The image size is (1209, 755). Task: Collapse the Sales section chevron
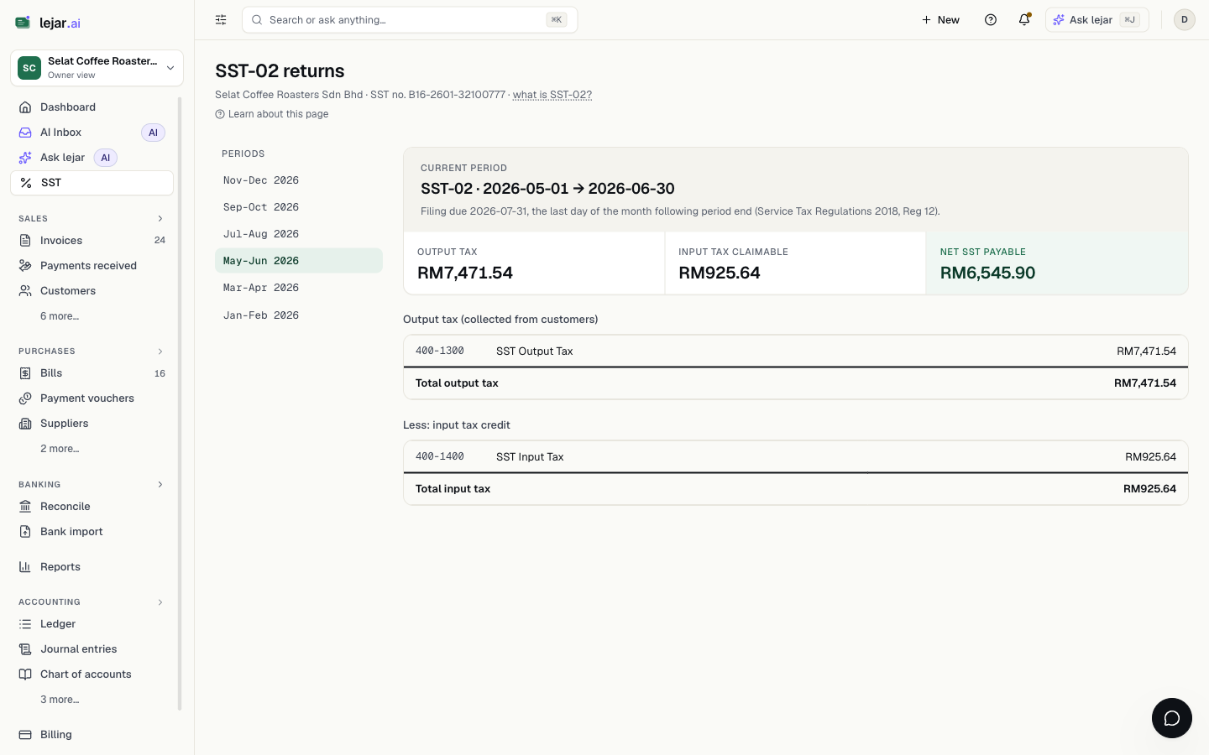click(160, 219)
